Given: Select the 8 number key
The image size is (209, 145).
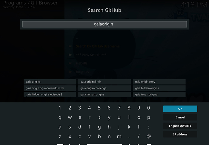Looking at the screenshot, I should point(129,108).
